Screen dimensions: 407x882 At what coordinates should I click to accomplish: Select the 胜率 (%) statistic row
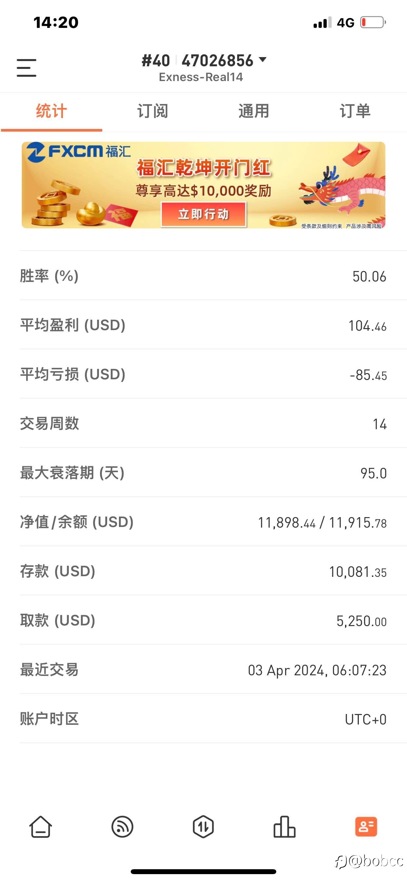(203, 276)
